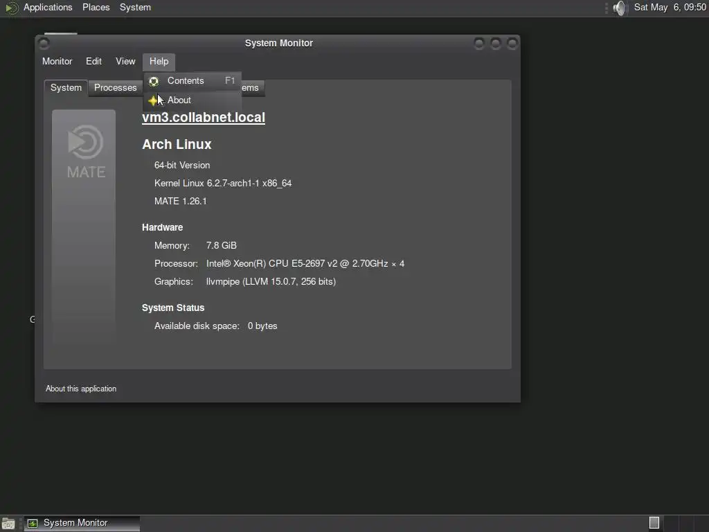Switch to the Processes tab
This screenshot has height=532, width=709.
pyautogui.click(x=116, y=88)
